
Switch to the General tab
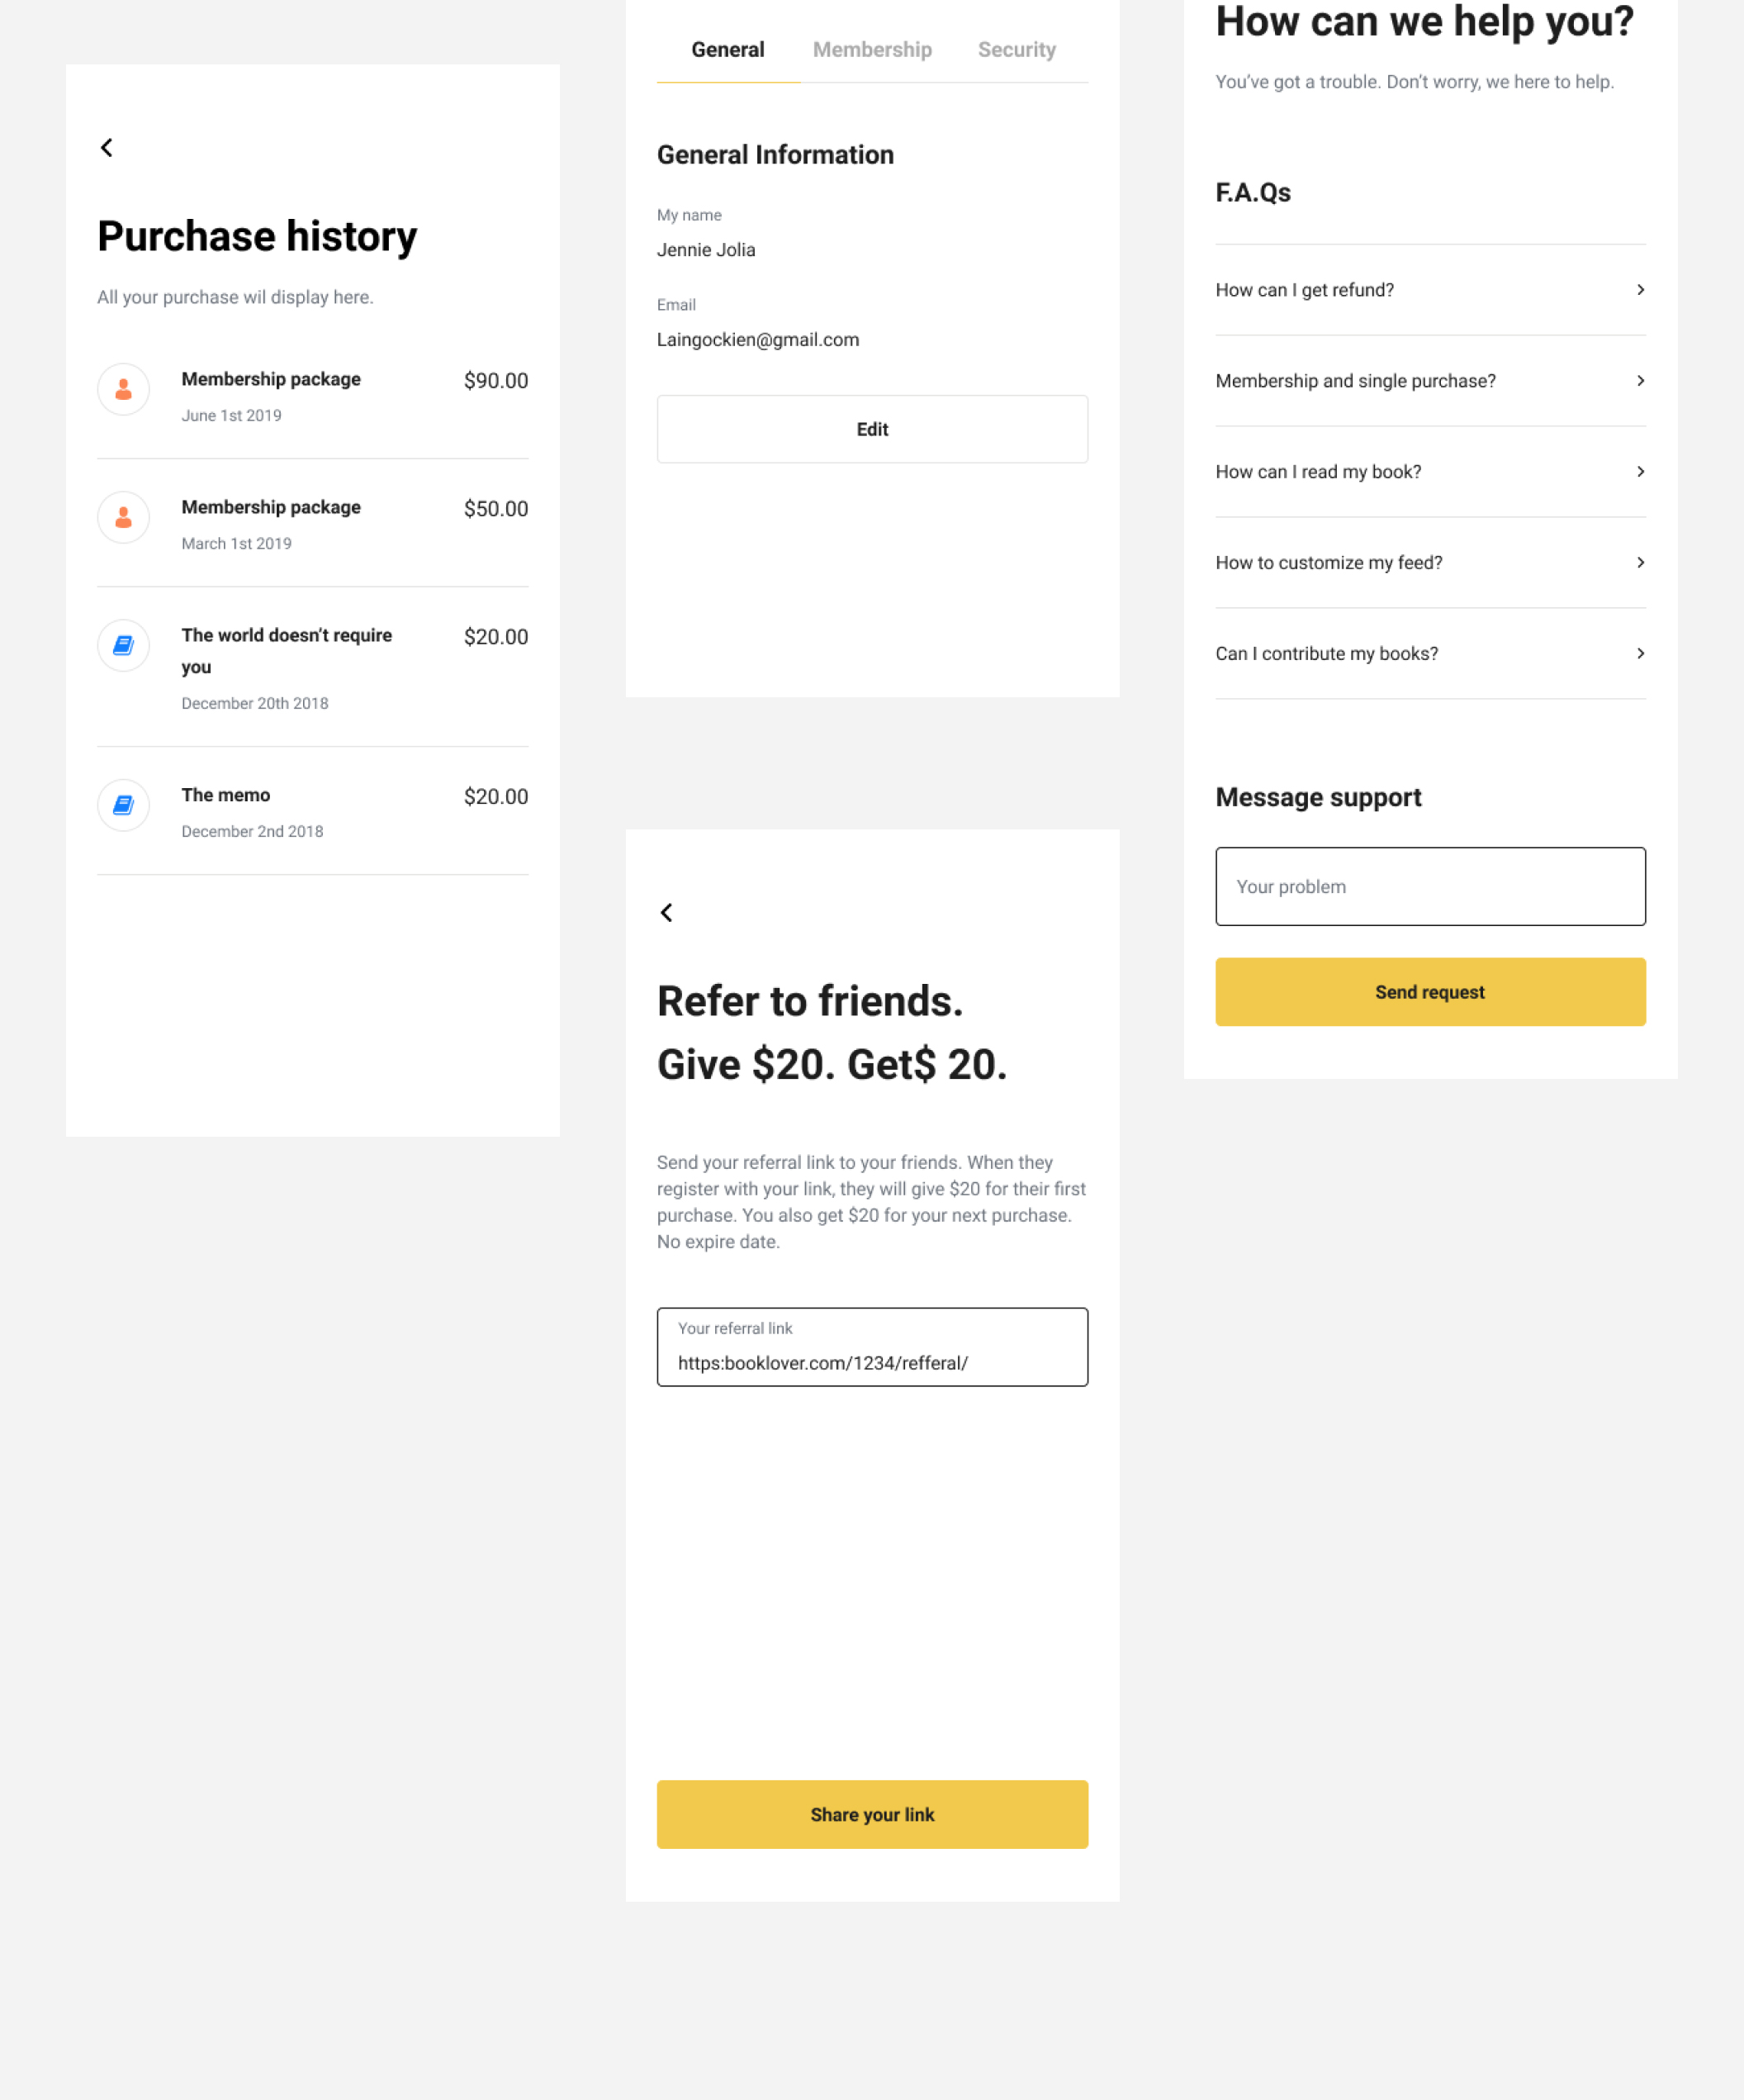(727, 50)
